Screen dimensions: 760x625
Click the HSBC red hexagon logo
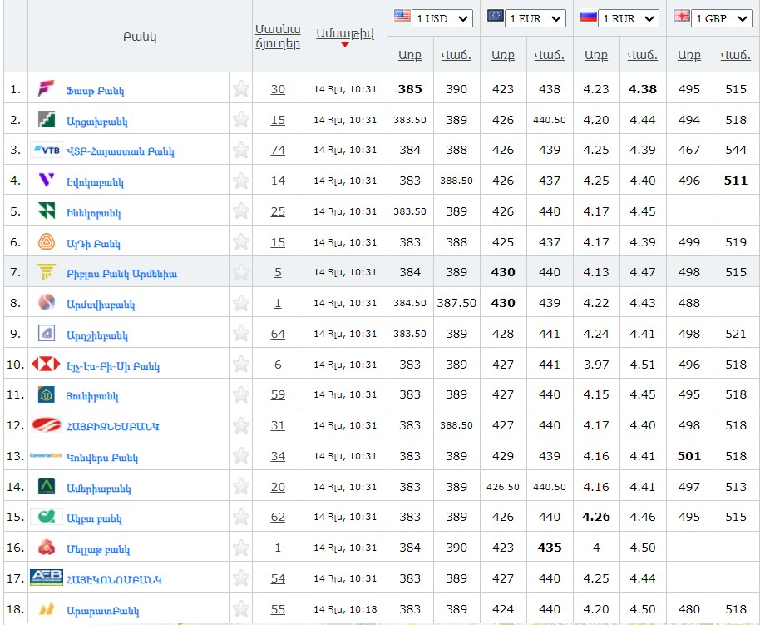coord(46,365)
